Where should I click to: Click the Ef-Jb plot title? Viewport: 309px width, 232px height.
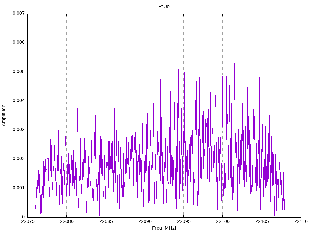click(x=164, y=7)
